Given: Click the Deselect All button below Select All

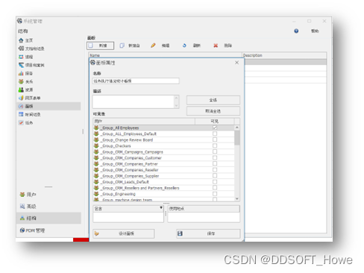Looking at the screenshot, I should click(x=213, y=111).
